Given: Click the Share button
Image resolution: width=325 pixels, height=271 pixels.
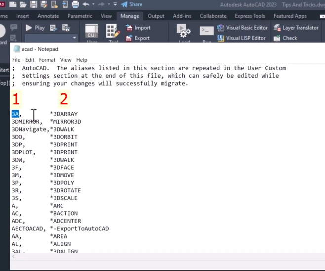Looking at the screenshot, I should tap(131, 4).
